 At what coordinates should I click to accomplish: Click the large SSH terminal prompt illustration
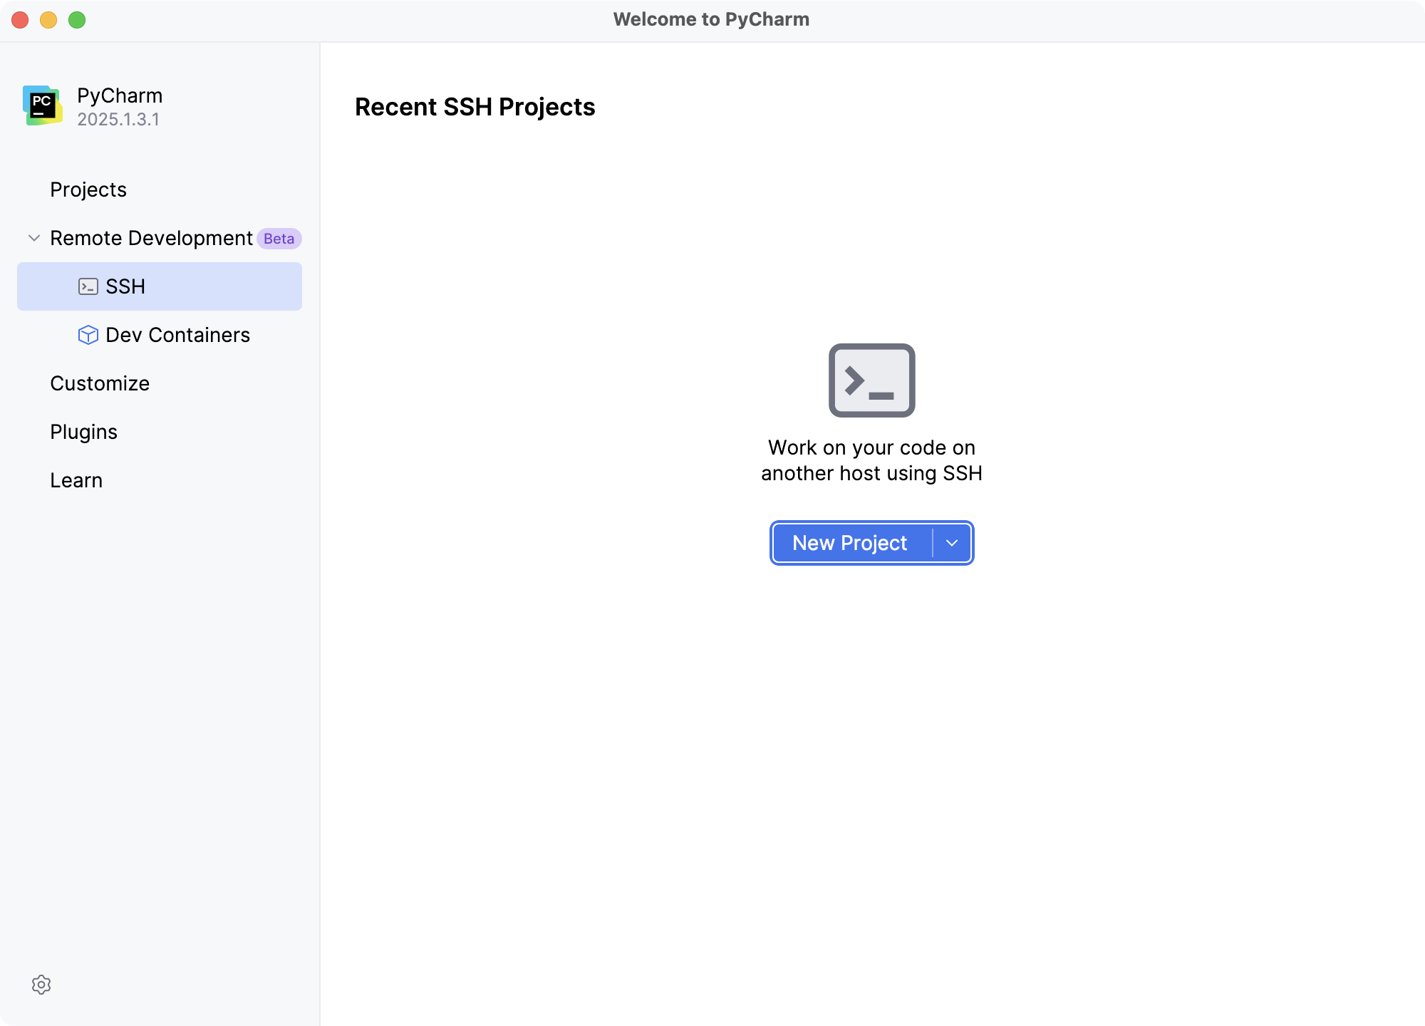[x=871, y=381]
